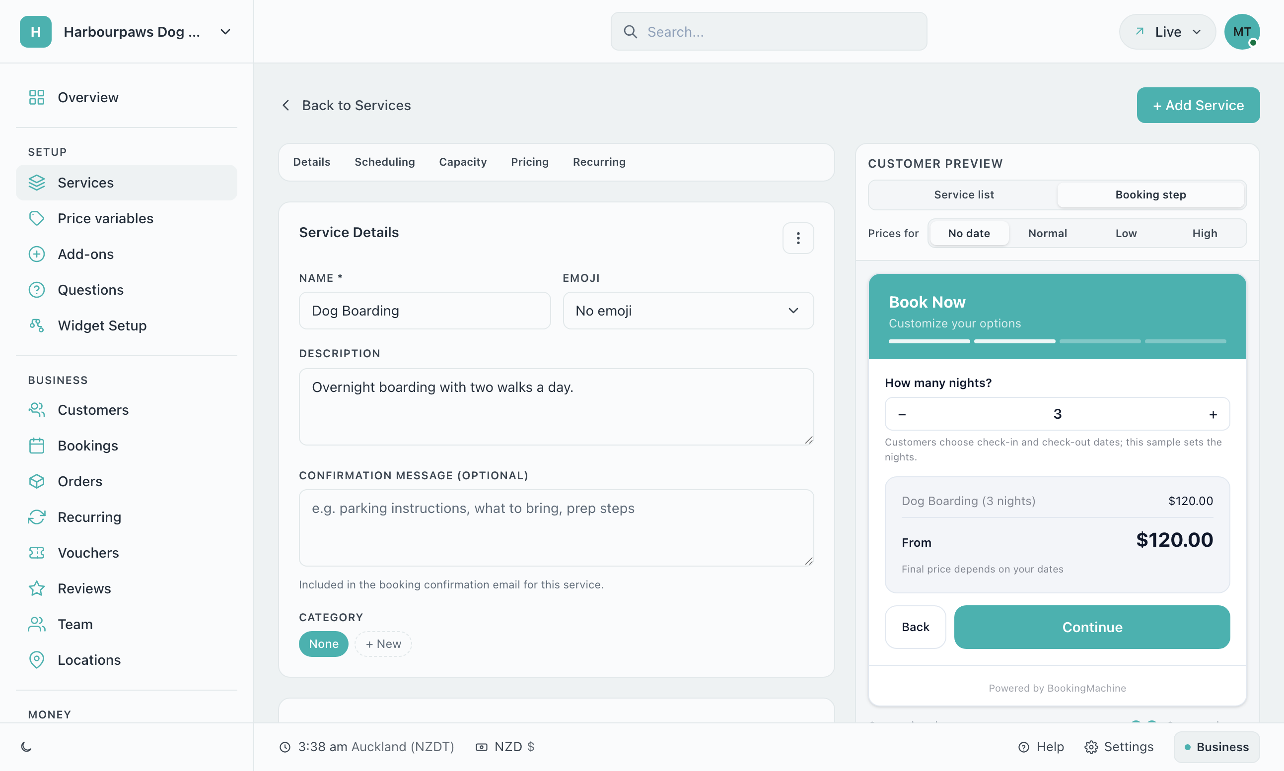
Task: Switch preview to Booking step
Action: 1150,194
